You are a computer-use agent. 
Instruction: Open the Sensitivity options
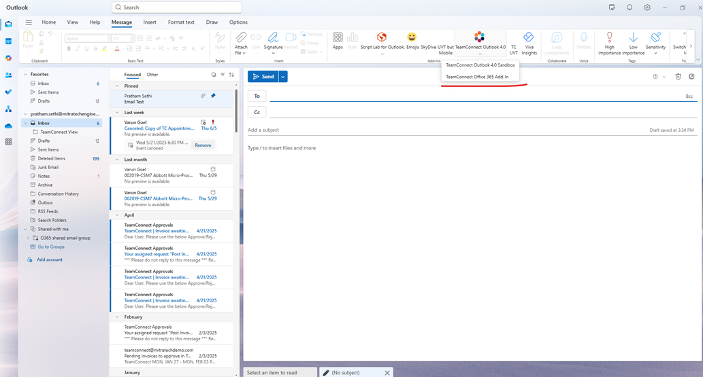point(655,43)
